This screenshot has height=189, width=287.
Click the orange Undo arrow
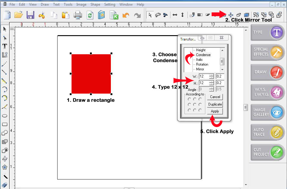click(x=126, y=15)
